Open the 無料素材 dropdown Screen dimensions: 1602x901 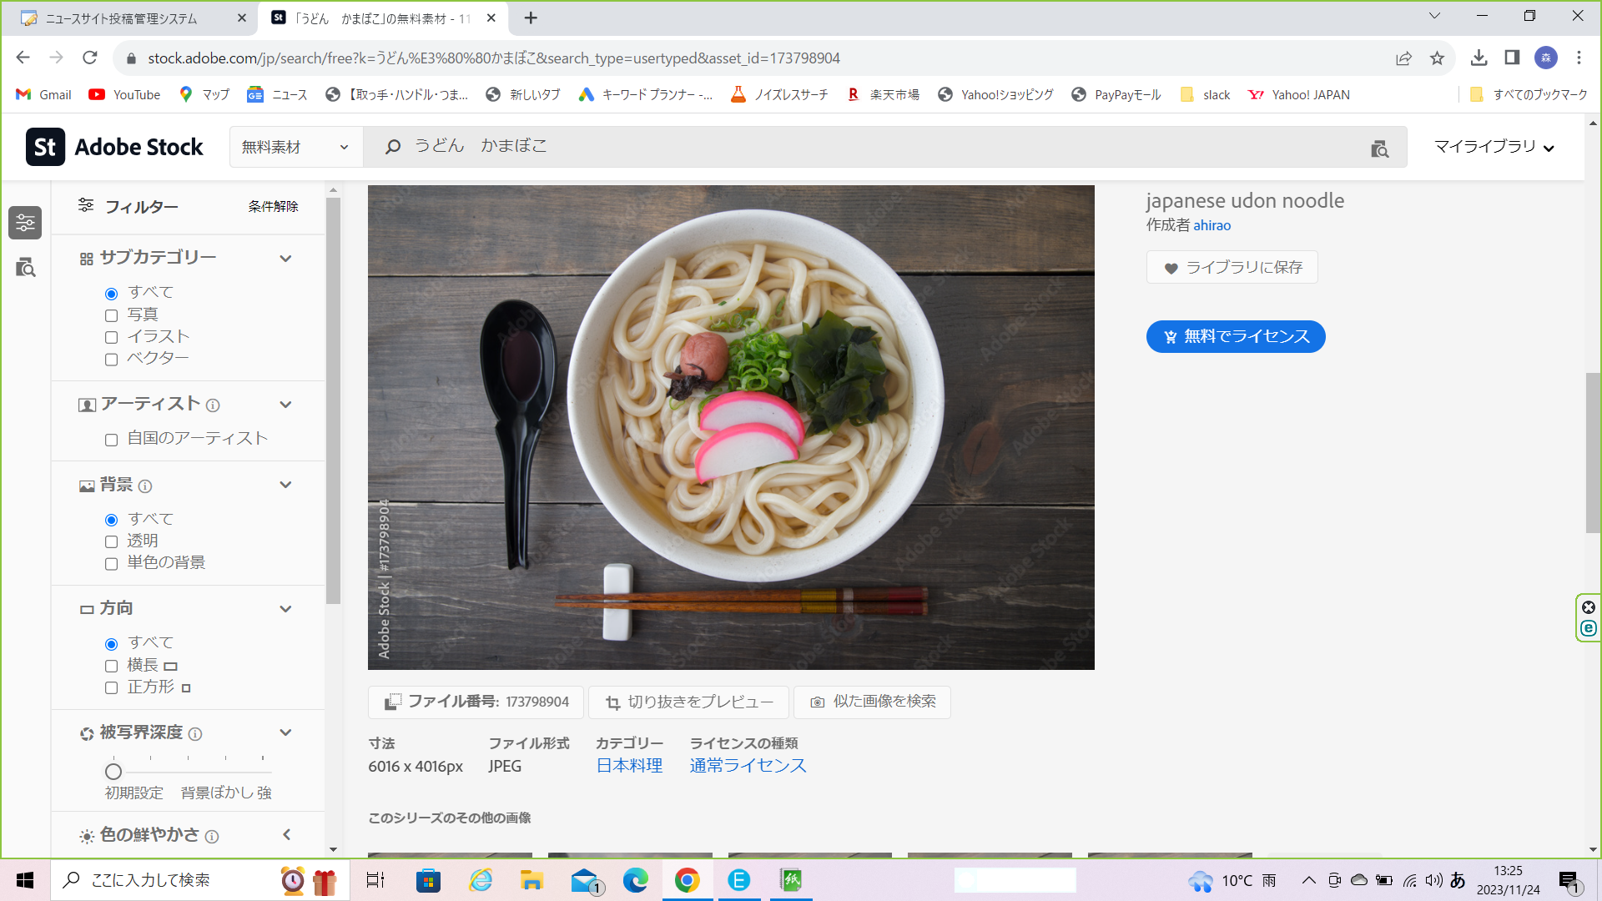(296, 147)
